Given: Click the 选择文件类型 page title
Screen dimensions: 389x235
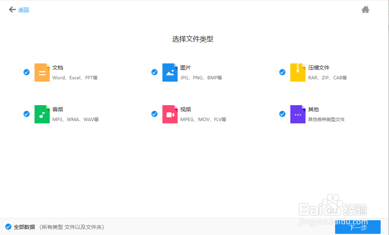Looking at the screenshot, I should [x=192, y=39].
